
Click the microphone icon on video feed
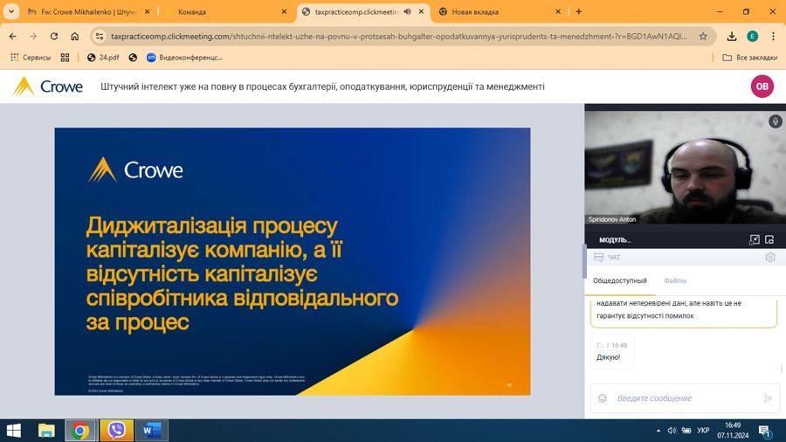775,121
